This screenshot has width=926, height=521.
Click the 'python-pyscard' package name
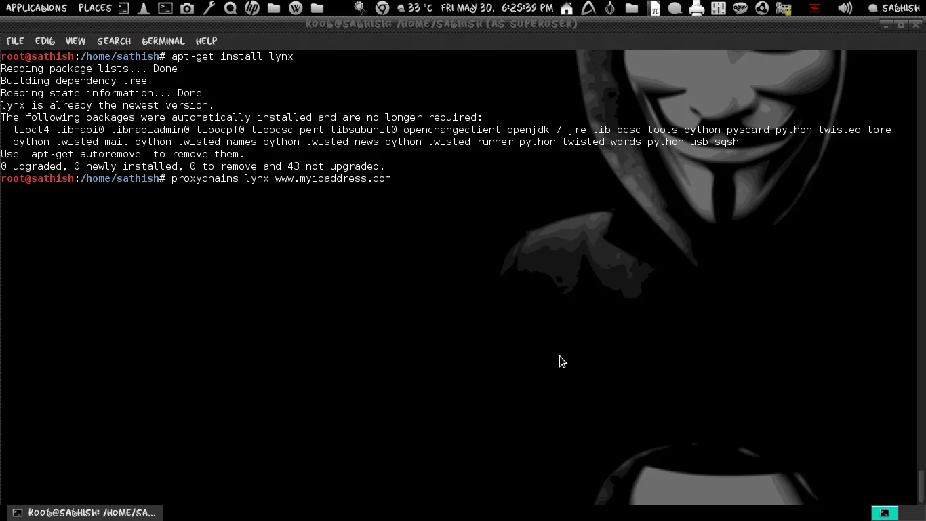point(727,130)
